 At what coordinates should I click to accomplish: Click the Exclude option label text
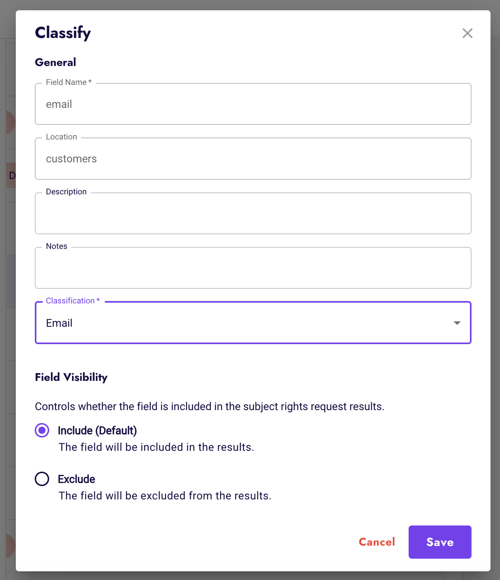(x=76, y=479)
